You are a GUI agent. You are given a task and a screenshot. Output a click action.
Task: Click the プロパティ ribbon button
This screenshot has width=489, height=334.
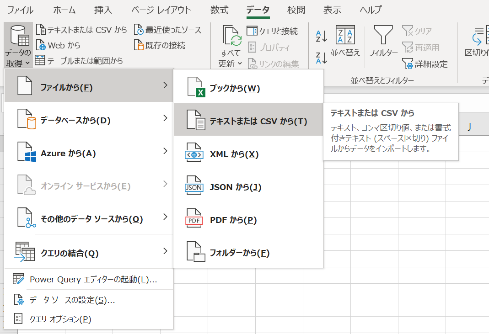(x=269, y=48)
